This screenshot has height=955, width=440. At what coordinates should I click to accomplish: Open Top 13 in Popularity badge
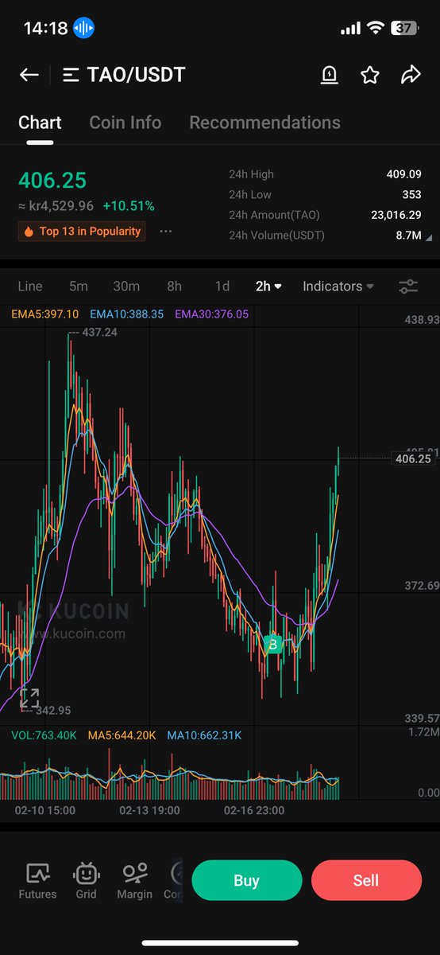tap(82, 232)
